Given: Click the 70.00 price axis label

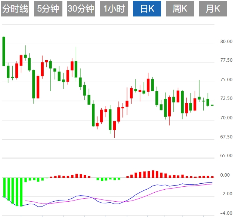Looking at the screenshot, I should tap(226, 118).
